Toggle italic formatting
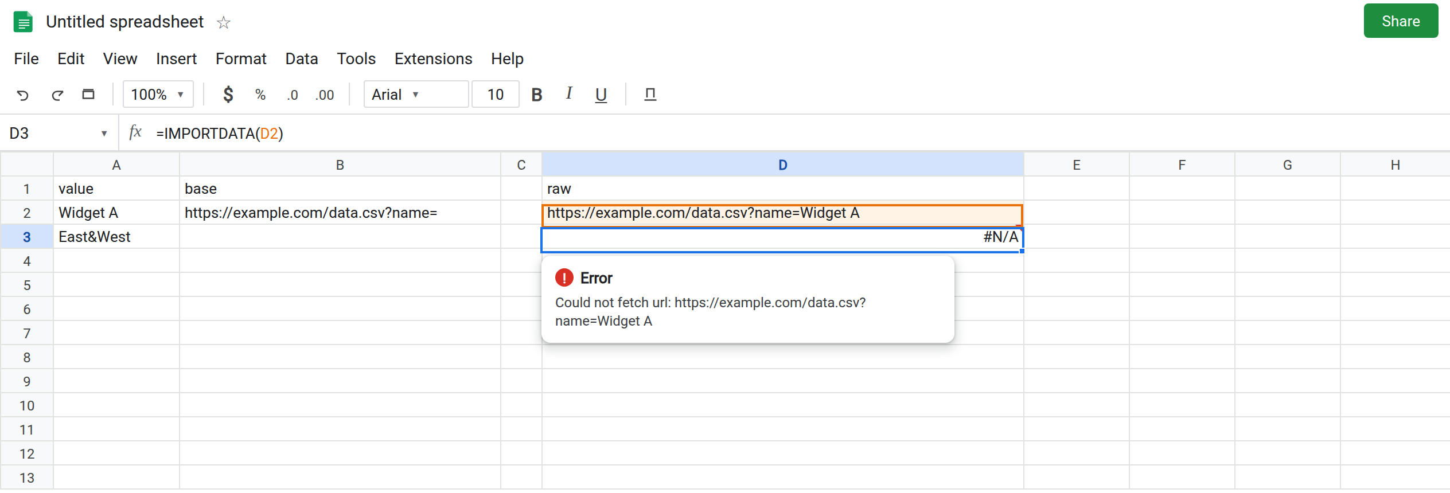Viewport: 1450px width, 493px height. point(569,93)
